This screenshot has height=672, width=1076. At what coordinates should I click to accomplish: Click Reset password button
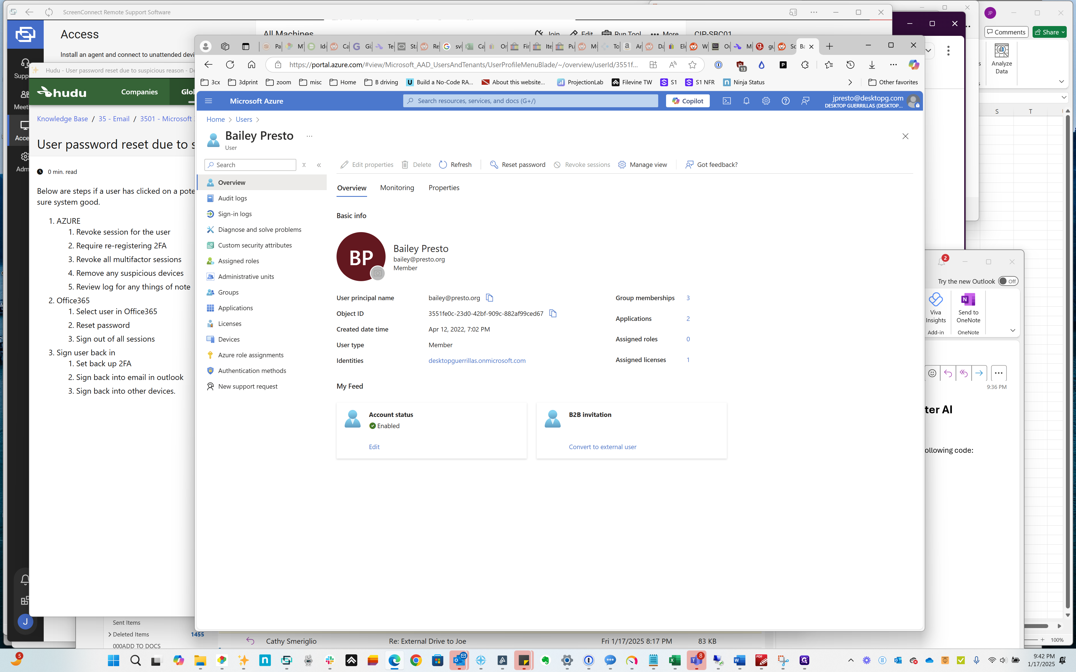click(x=518, y=165)
